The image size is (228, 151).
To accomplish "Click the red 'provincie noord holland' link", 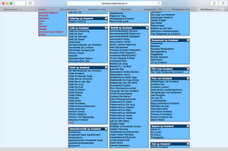I will click(50, 32).
